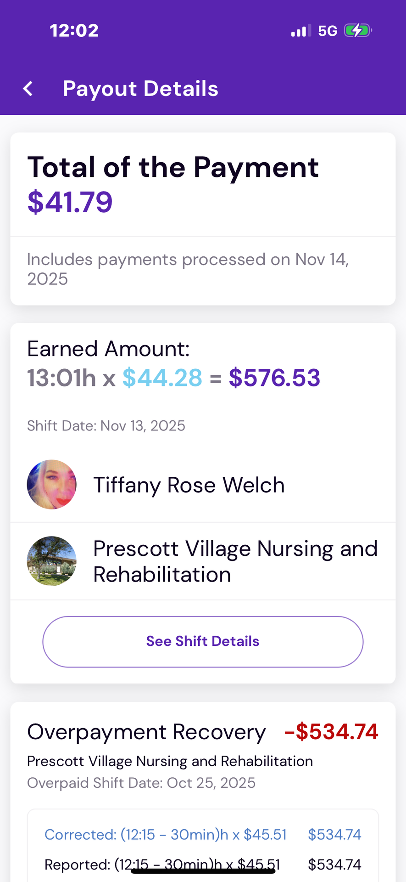Tap the Payout Details header title
The width and height of the screenshot is (406, 882).
140,89
